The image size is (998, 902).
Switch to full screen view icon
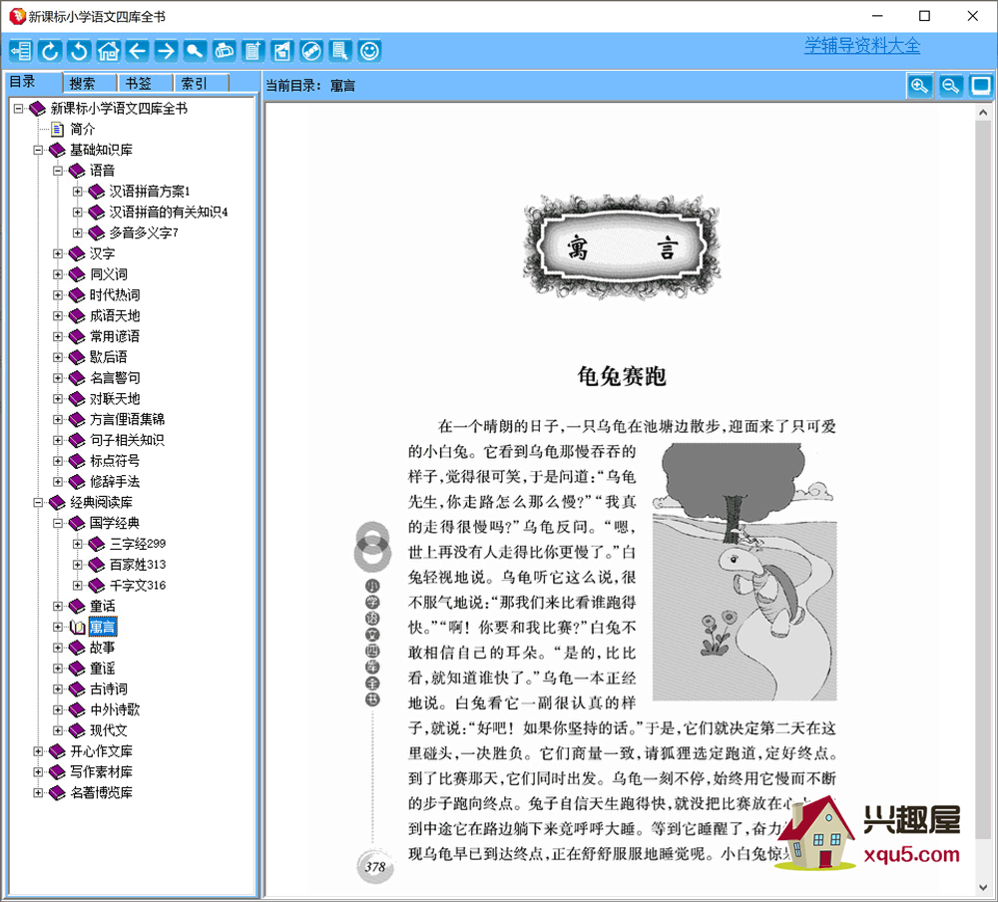click(x=981, y=85)
